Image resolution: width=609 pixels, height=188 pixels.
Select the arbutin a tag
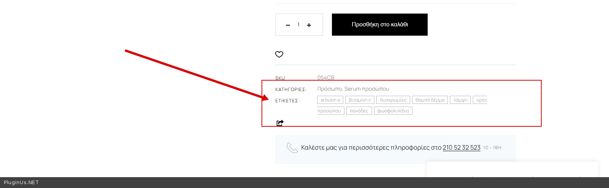tap(330, 100)
